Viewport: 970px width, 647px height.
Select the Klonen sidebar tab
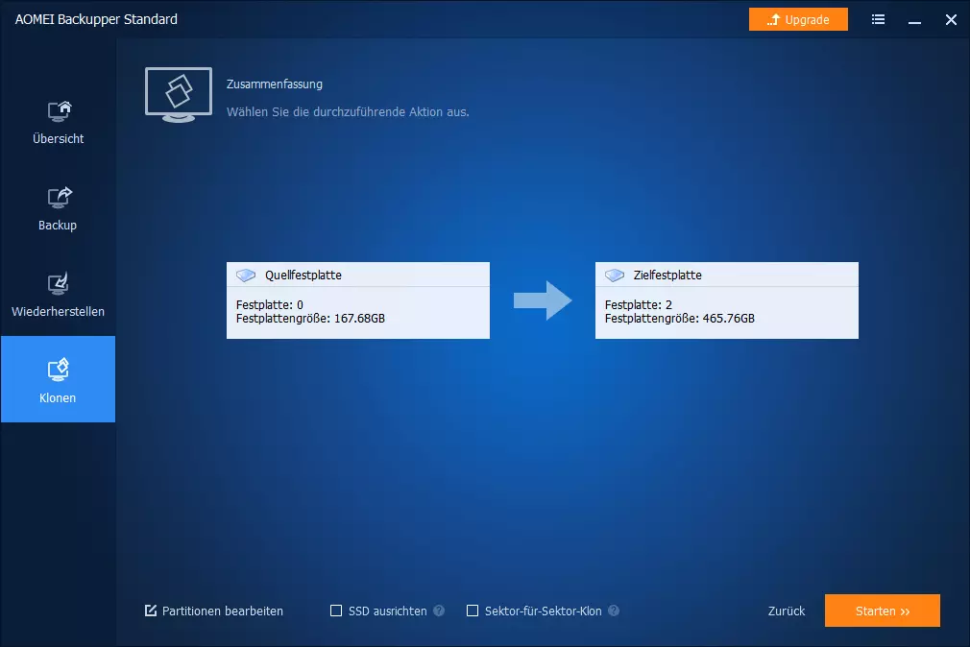59,379
